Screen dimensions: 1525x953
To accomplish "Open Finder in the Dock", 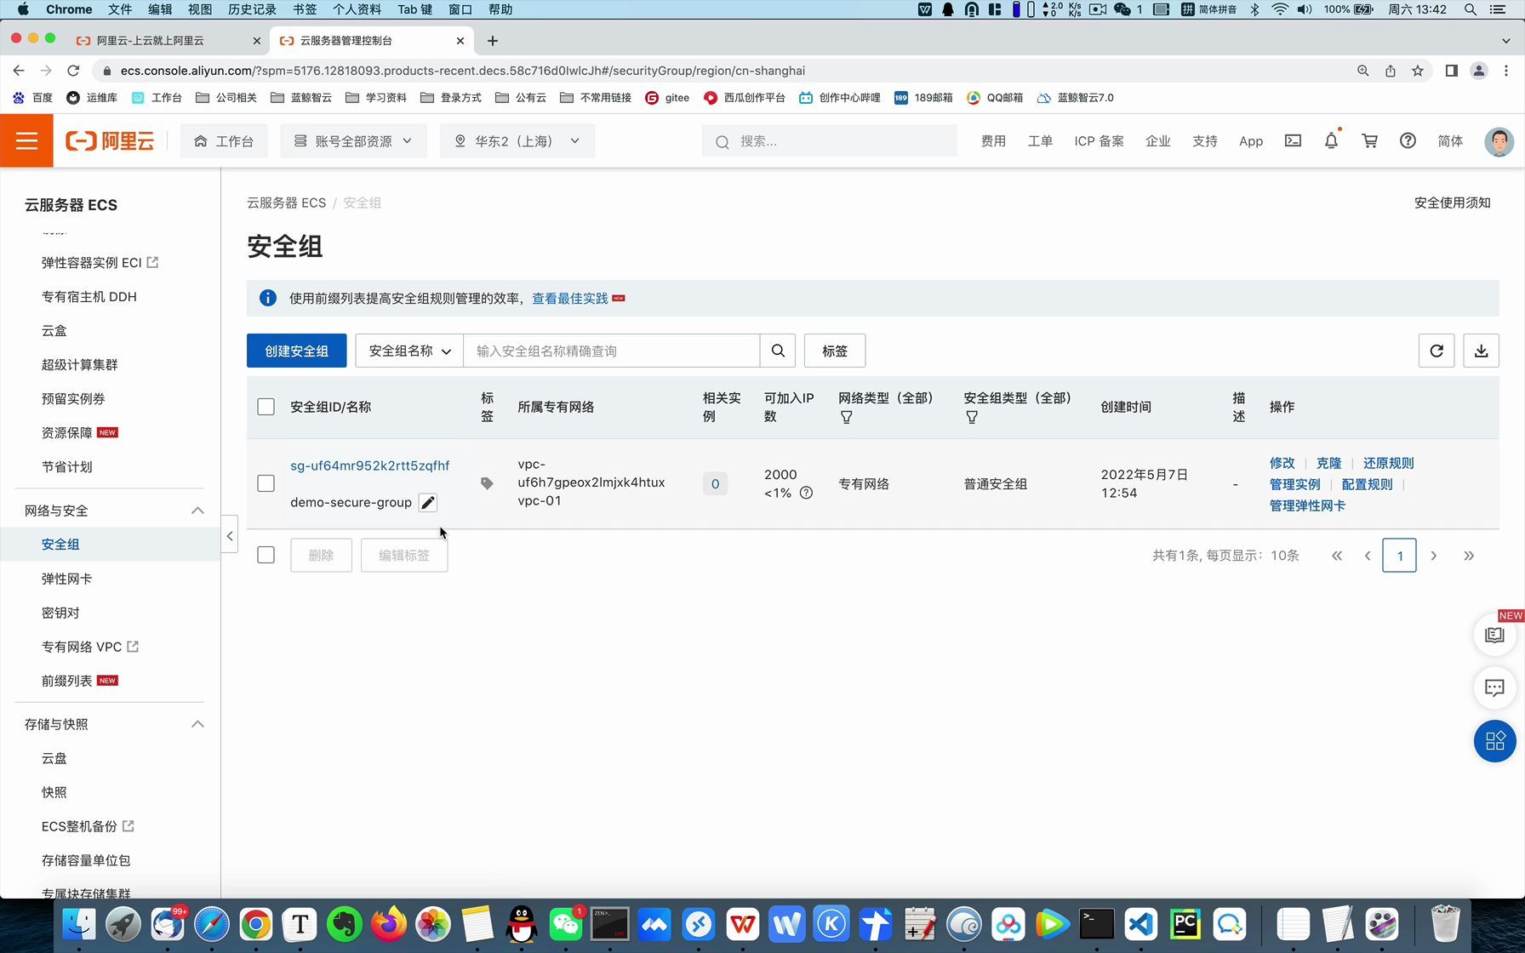I will click(79, 924).
